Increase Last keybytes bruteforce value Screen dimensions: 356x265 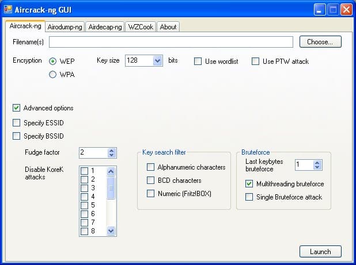[x=317, y=163]
